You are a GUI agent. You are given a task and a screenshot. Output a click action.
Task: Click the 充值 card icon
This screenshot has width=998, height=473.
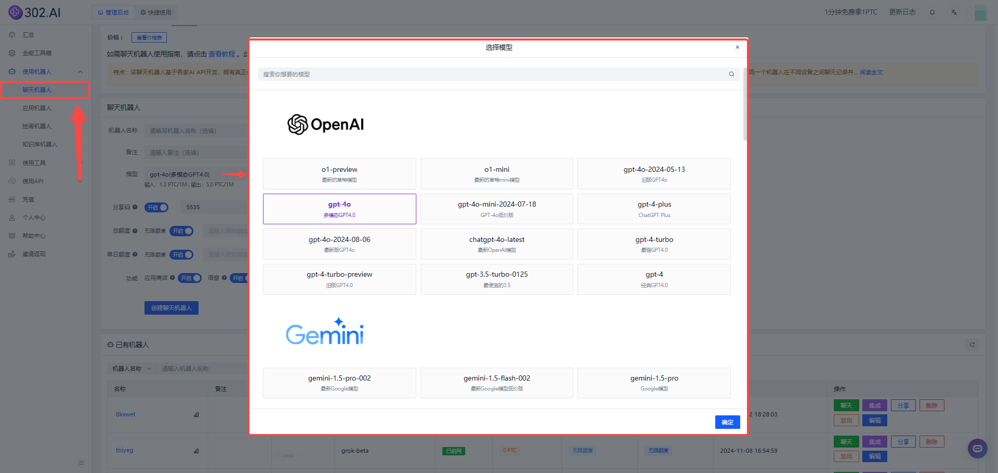pyautogui.click(x=12, y=199)
